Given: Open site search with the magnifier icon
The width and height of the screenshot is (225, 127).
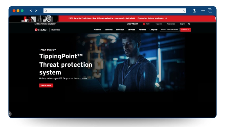Looking at the screenshot, I should pyautogui.click(x=189, y=24).
